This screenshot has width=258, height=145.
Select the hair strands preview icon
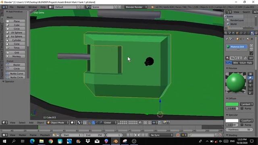[250, 89]
